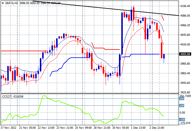Screen dimensions: 192x131
Task: Select the red horizontal resistance line at left
Action: [24, 51]
